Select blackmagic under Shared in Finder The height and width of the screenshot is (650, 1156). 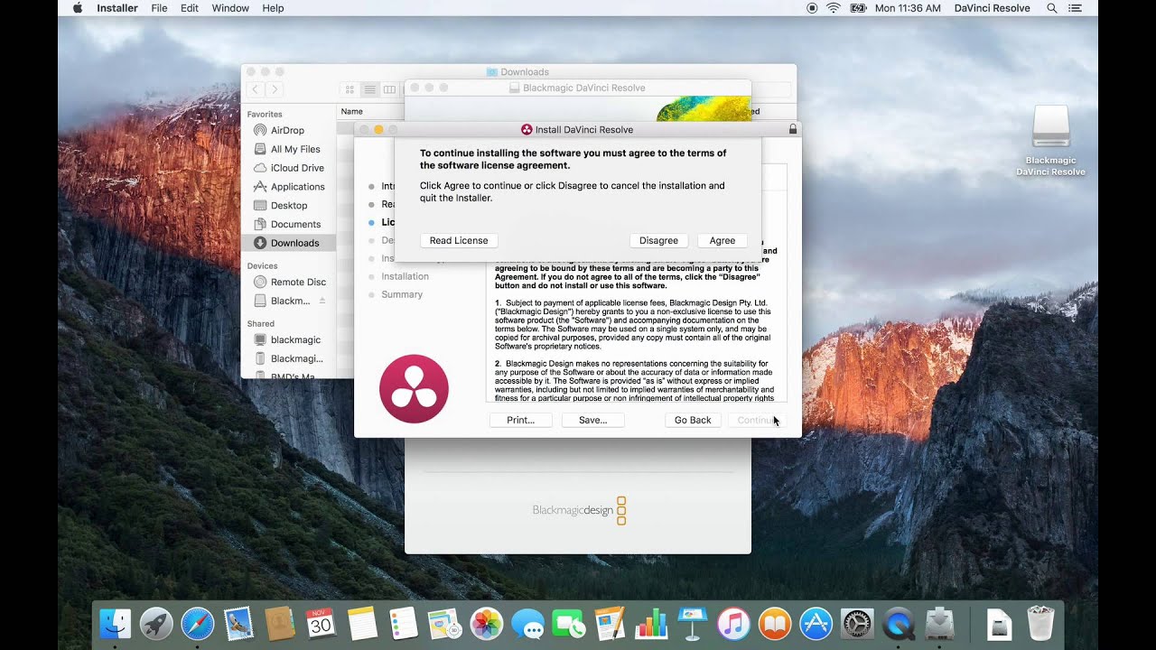coord(295,339)
